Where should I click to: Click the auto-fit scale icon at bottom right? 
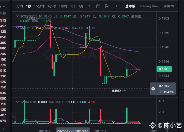click(167, 130)
